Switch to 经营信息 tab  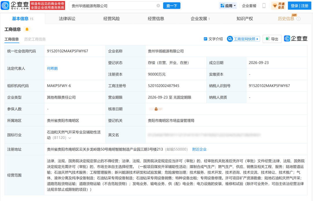156,19
